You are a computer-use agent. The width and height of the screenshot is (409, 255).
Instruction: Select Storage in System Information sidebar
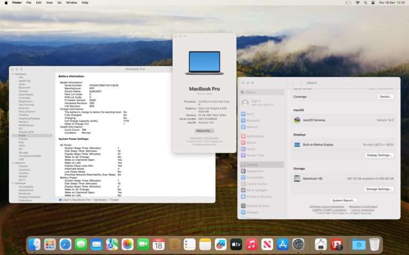tap(23, 152)
